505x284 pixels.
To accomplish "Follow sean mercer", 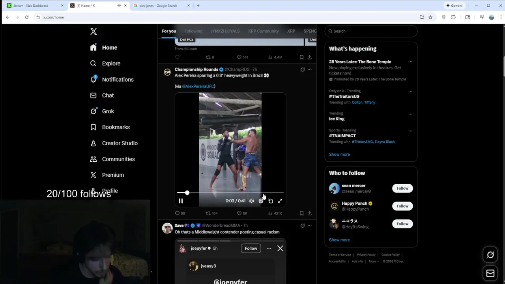I will pyautogui.click(x=402, y=189).
